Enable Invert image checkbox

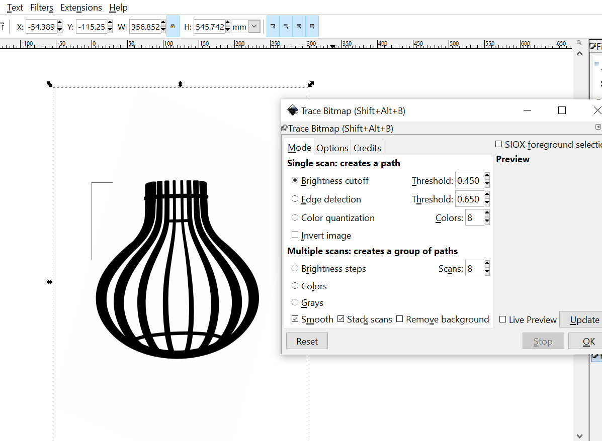[295, 235]
